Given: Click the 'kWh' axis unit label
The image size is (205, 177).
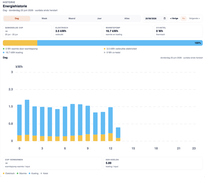Looking at the screenshot, I should (19, 67).
